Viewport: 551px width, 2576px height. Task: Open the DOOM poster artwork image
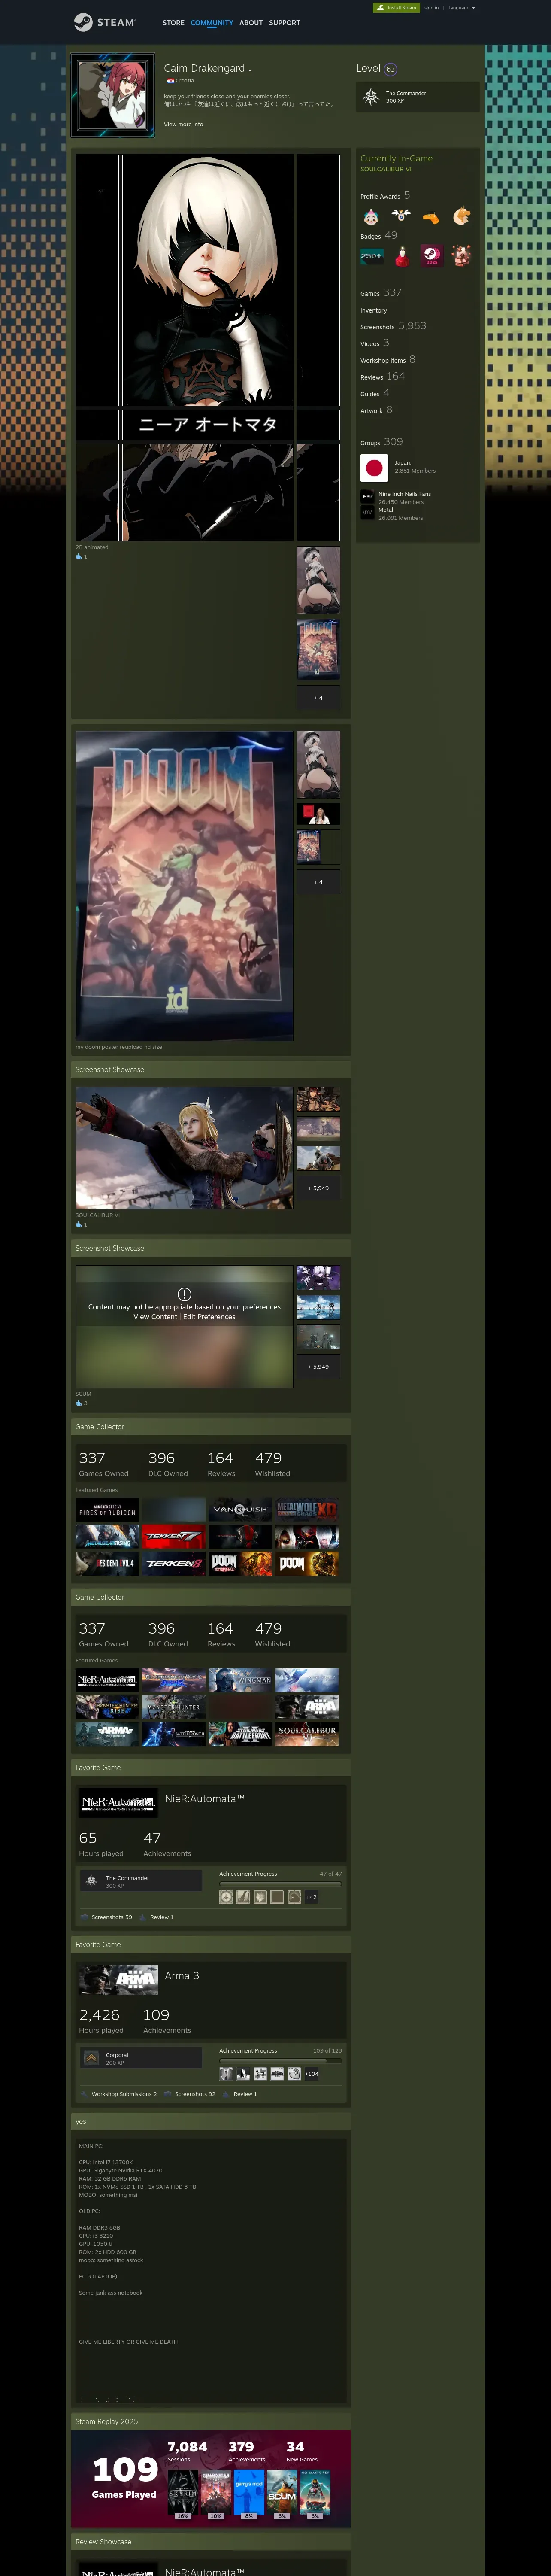[x=184, y=886]
